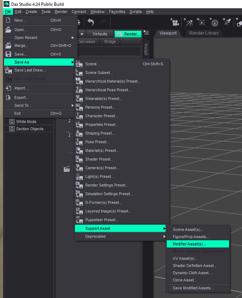This screenshot has width=242, height=298.
Task: Click the Undo arrow in the toolbar
Action: [x=91, y=22]
